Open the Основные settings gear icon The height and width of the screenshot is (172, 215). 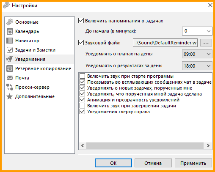click(x=10, y=22)
